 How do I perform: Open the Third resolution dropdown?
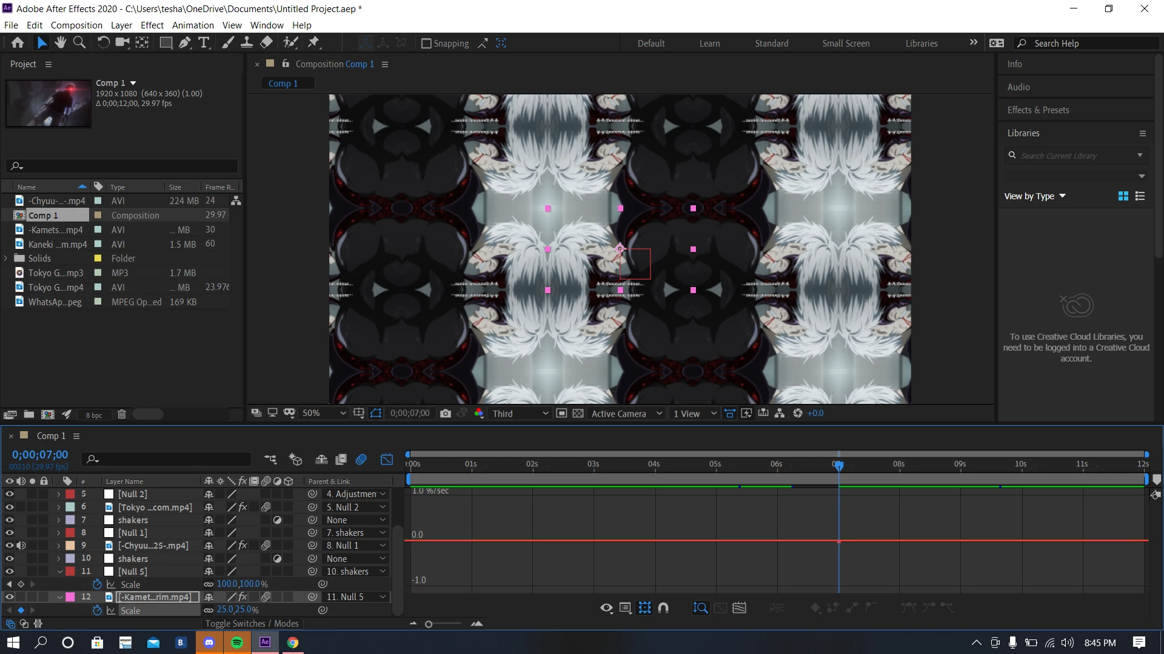click(x=520, y=414)
